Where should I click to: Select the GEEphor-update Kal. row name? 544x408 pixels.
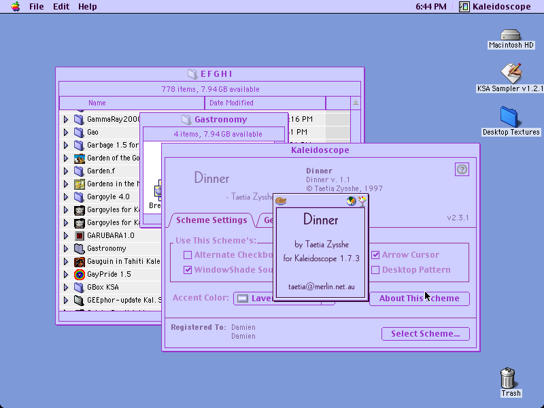coord(124,300)
